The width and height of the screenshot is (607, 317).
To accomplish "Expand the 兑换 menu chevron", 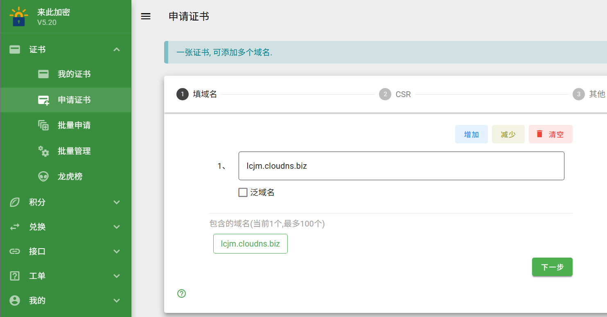I will point(117,227).
